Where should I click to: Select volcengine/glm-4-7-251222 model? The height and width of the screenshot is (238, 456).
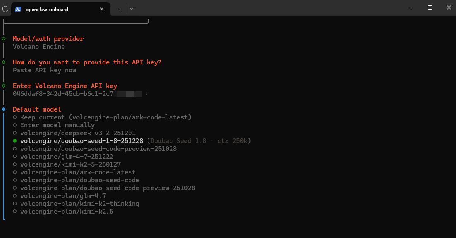67,157
